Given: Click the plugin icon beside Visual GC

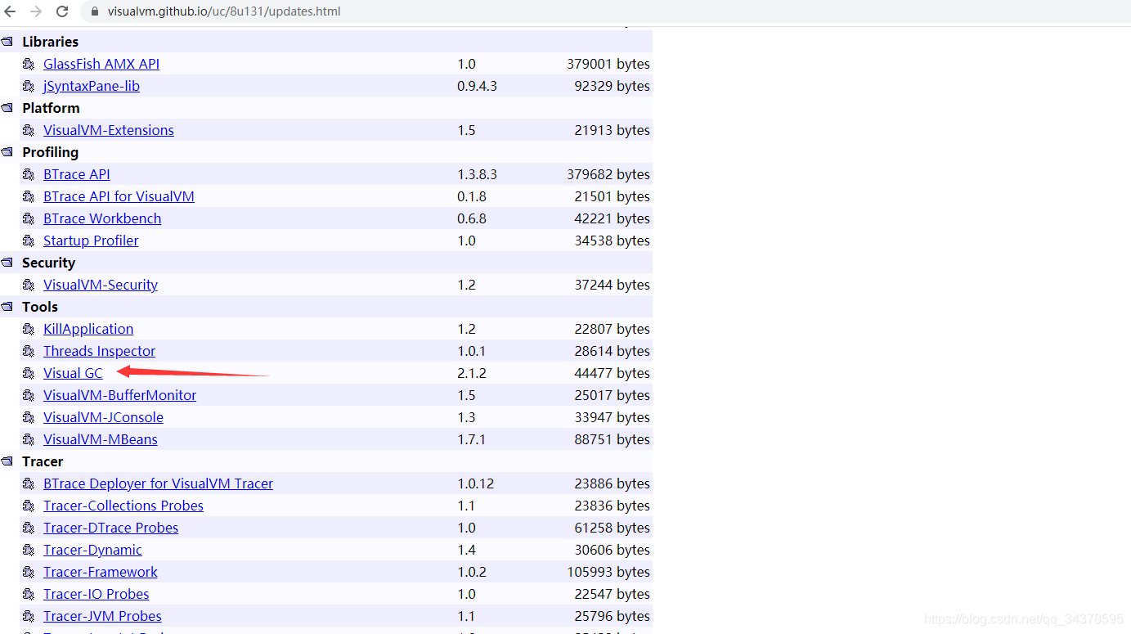Looking at the screenshot, I should [x=29, y=373].
